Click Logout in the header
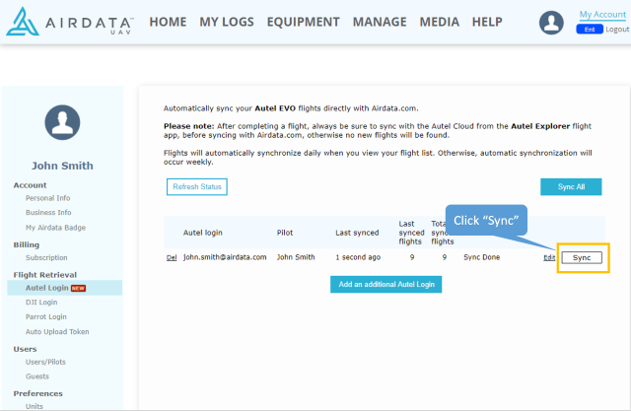The width and height of the screenshot is (631, 411). tap(617, 30)
